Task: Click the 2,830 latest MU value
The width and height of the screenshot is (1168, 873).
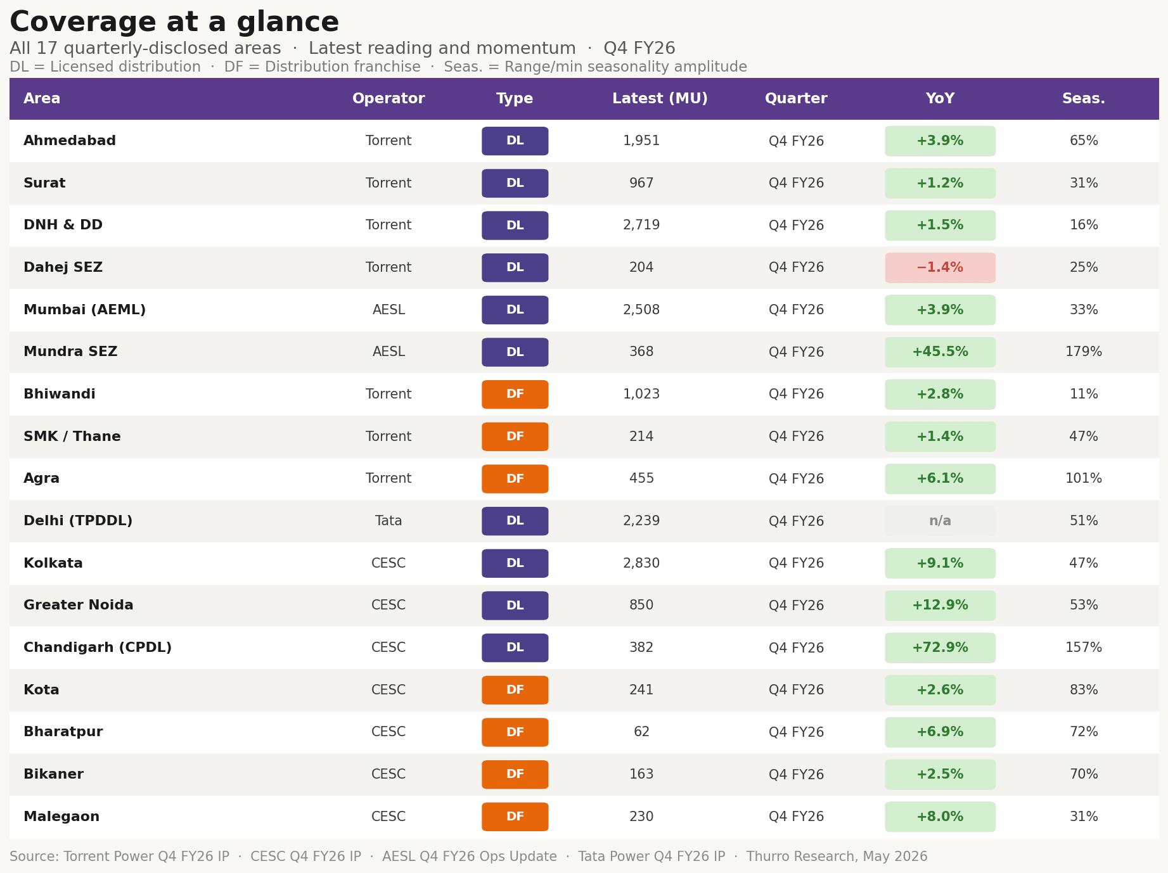Action: 641,563
